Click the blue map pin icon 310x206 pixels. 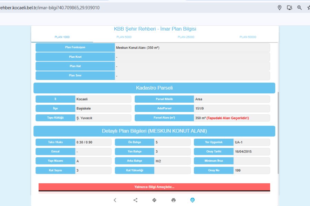(193, 200)
